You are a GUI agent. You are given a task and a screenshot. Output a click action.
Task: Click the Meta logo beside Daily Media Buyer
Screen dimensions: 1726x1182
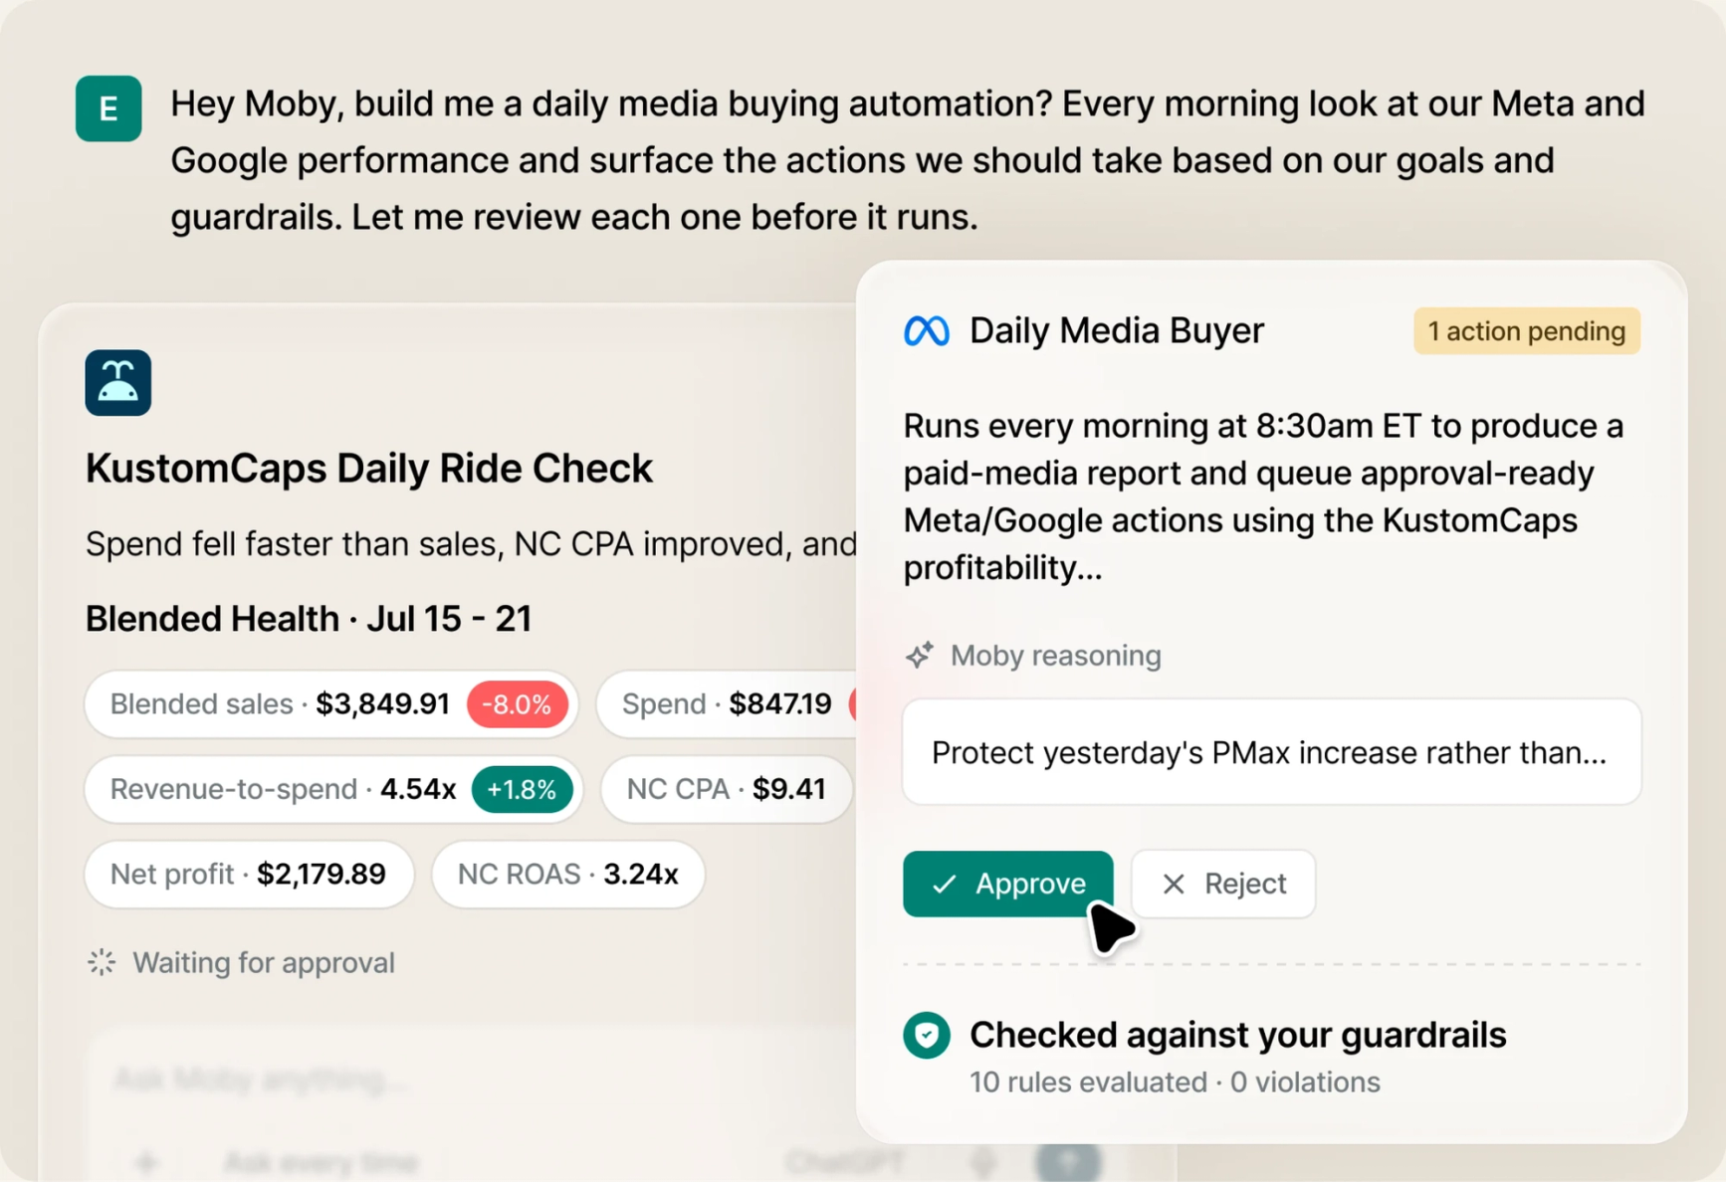[x=927, y=331]
